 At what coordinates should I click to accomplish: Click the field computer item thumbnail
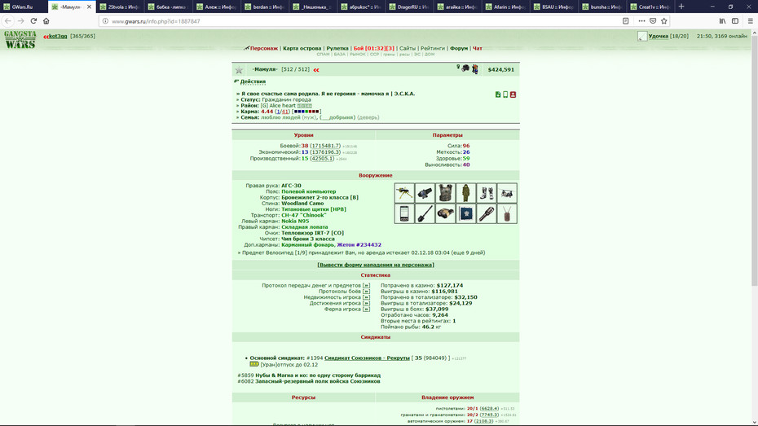pyautogui.click(x=425, y=193)
